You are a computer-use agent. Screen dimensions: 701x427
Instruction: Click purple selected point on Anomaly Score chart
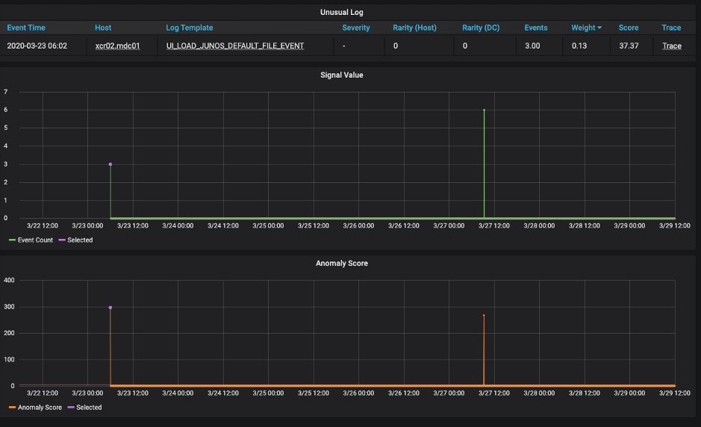click(110, 308)
